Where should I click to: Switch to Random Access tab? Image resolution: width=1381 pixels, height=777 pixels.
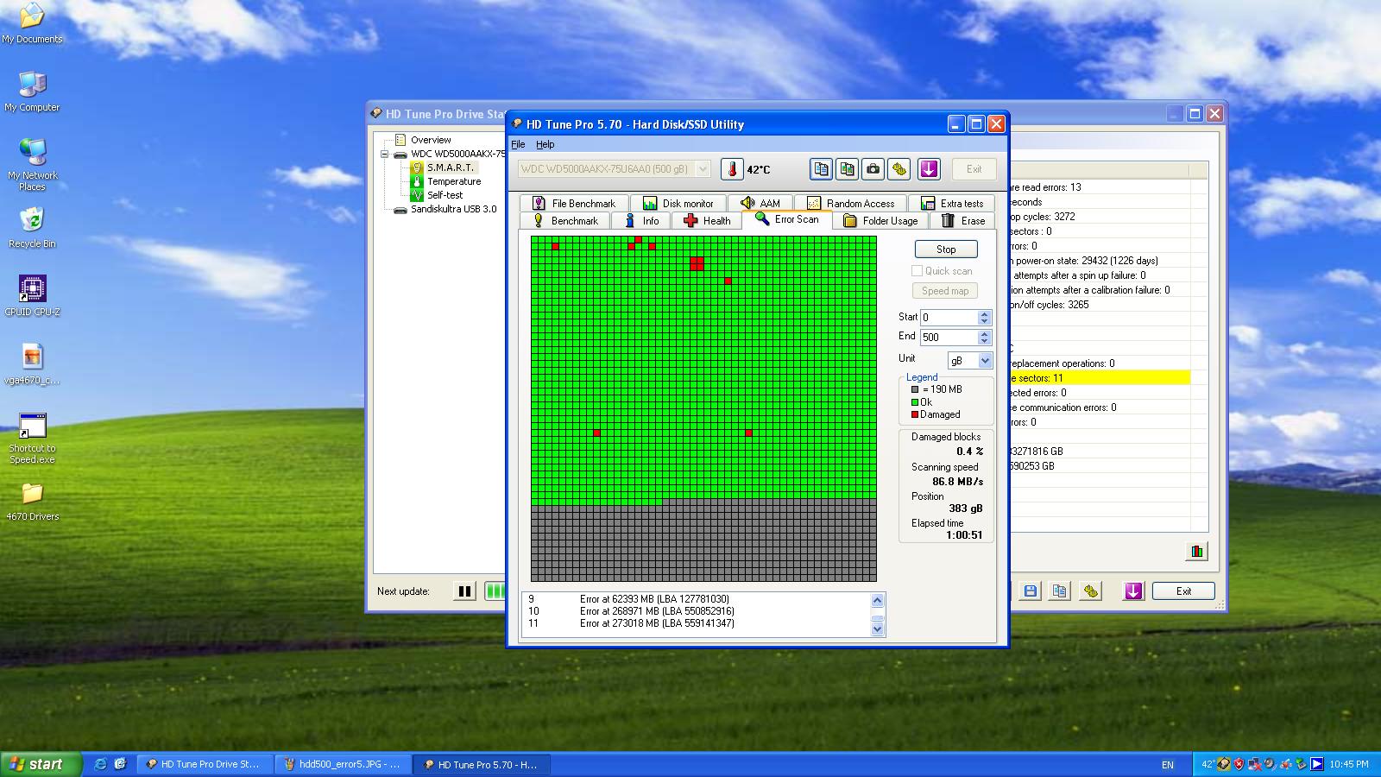point(850,204)
